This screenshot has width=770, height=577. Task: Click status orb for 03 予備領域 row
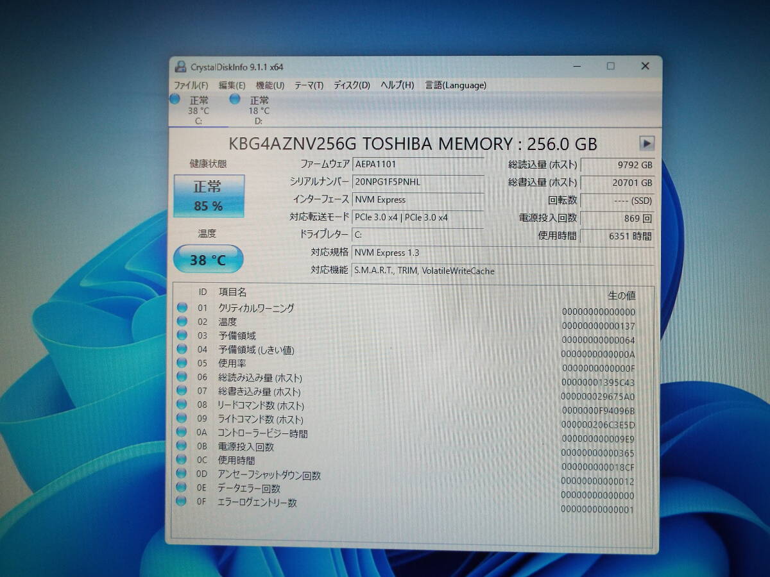pos(182,335)
